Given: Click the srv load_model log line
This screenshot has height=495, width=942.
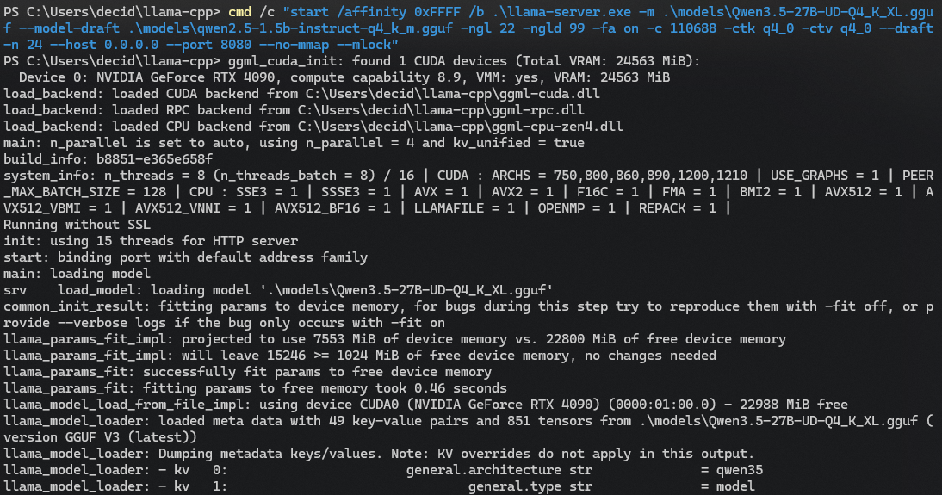Looking at the screenshot, I should point(278,290).
